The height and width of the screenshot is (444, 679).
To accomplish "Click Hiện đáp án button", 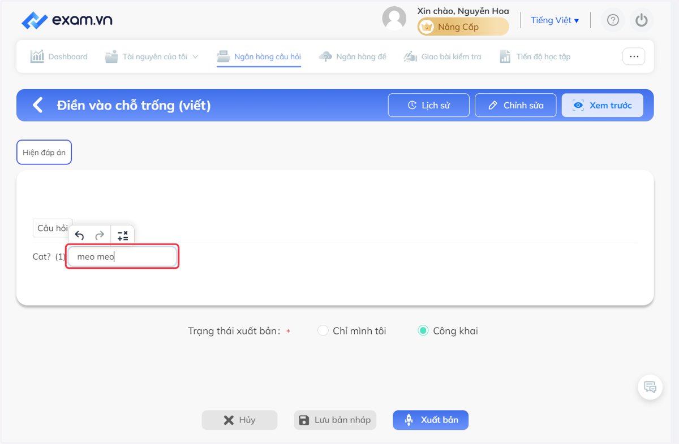I will click(44, 153).
